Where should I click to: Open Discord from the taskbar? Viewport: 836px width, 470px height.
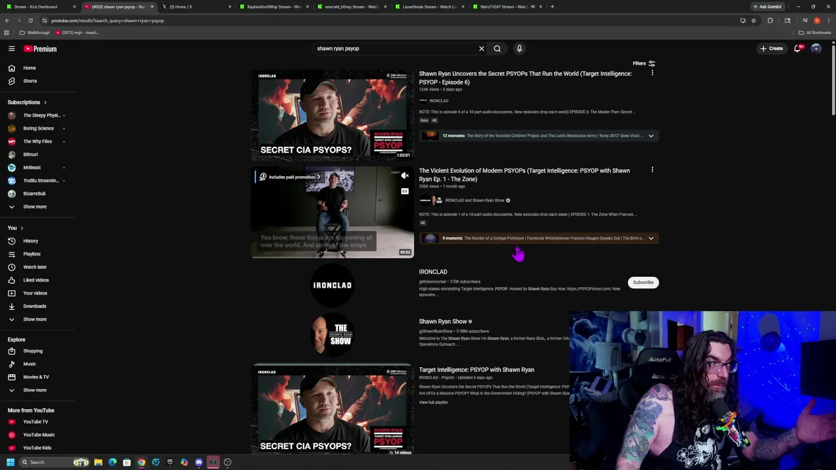tap(199, 462)
